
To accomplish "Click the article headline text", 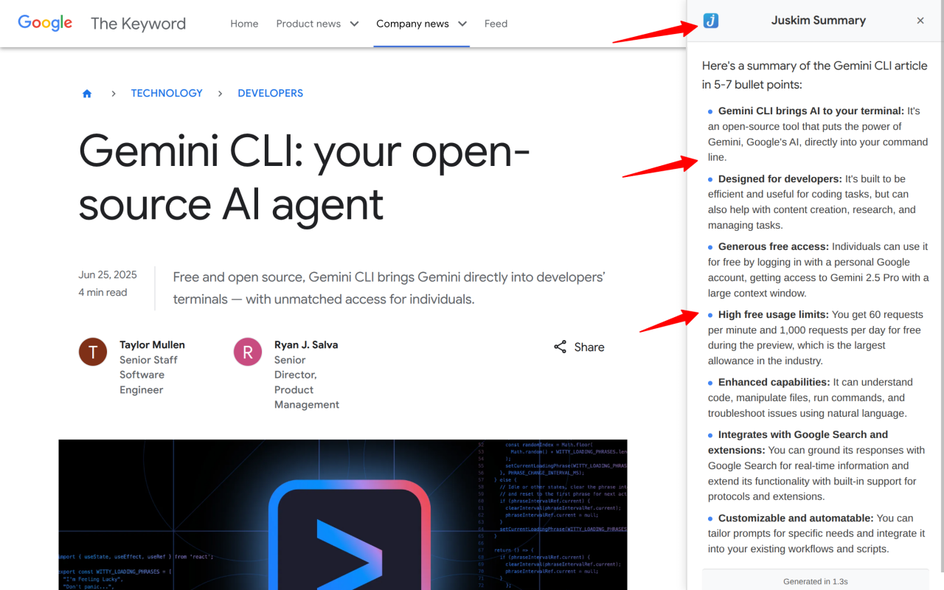I will click(x=305, y=177).
